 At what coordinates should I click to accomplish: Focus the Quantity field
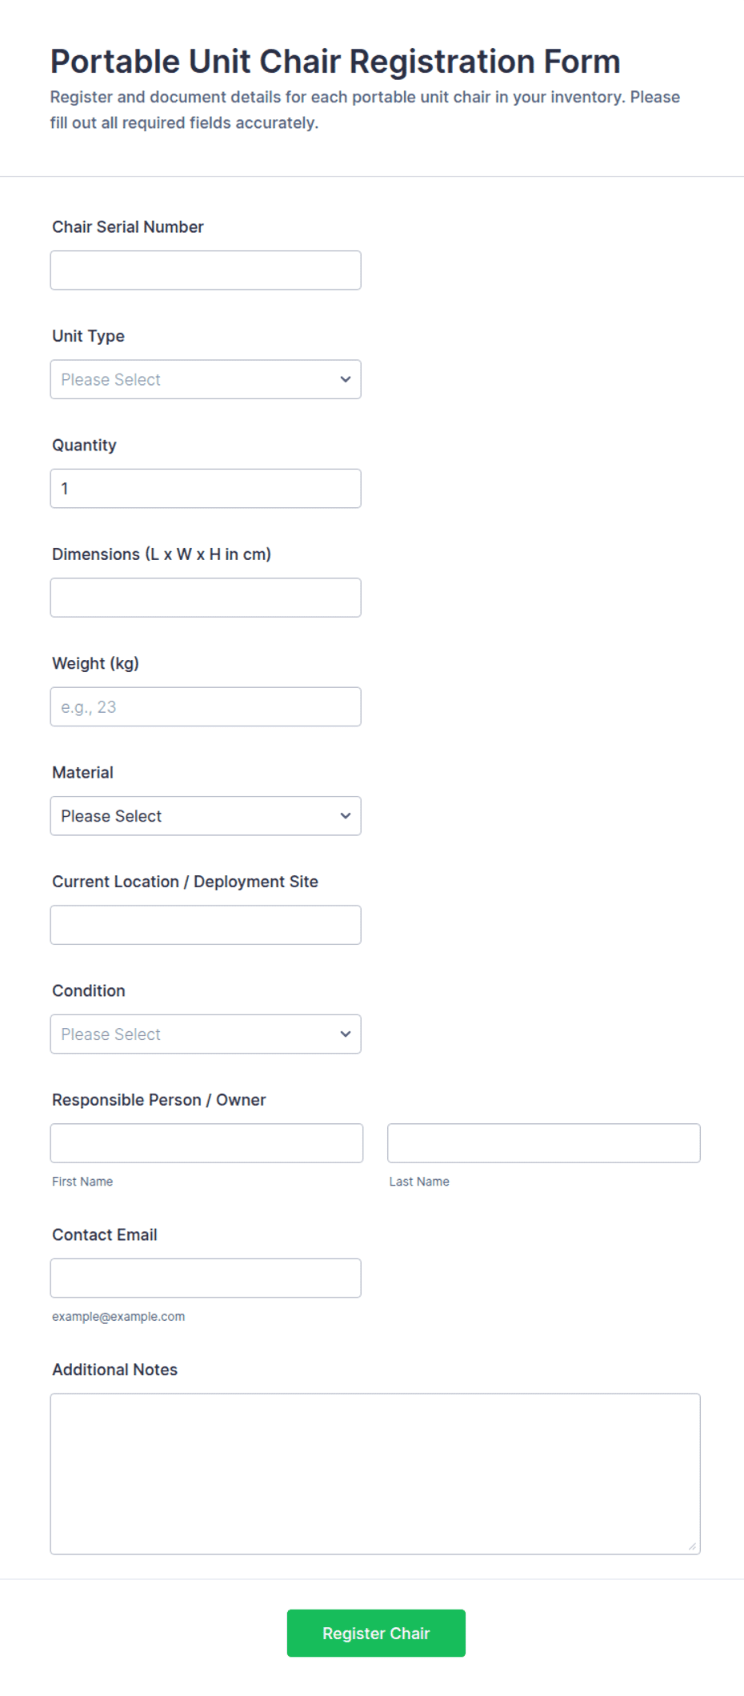click(x=206, y=488)
